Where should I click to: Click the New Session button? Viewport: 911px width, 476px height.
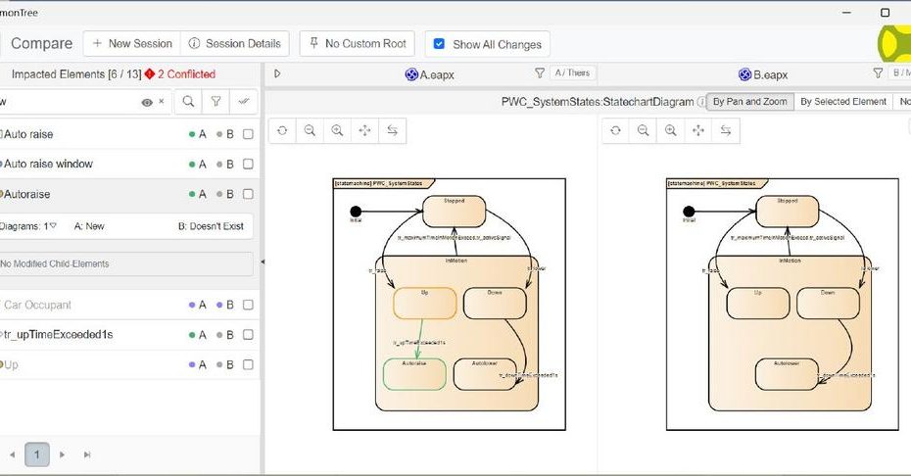point(132,44)
